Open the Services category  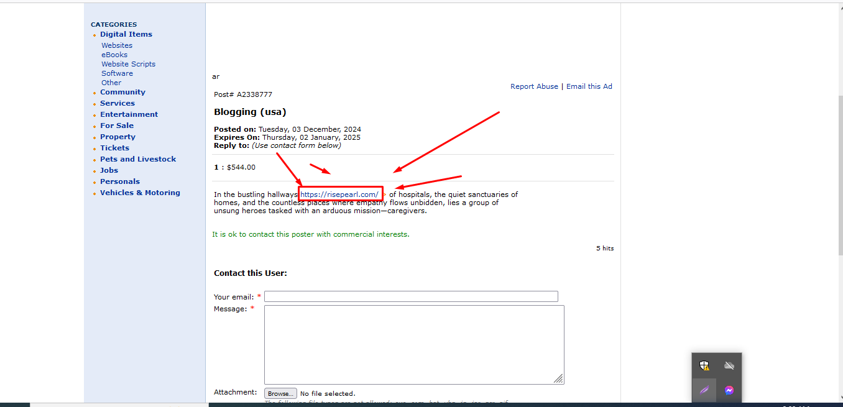coord(117,103)
